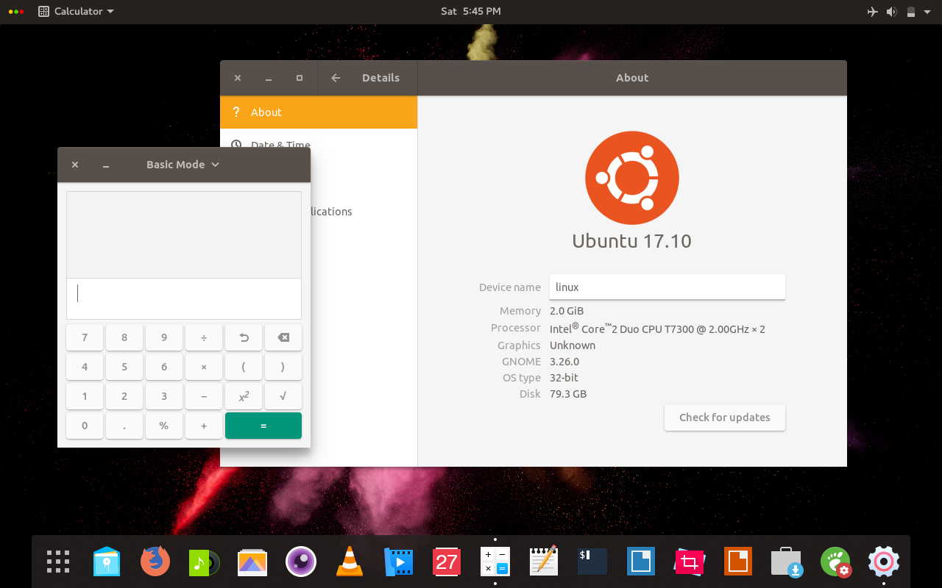The height and width of the screenshot is (588, 942).
Task: Click the equals key in Calculator
Action: pos(263,426)
